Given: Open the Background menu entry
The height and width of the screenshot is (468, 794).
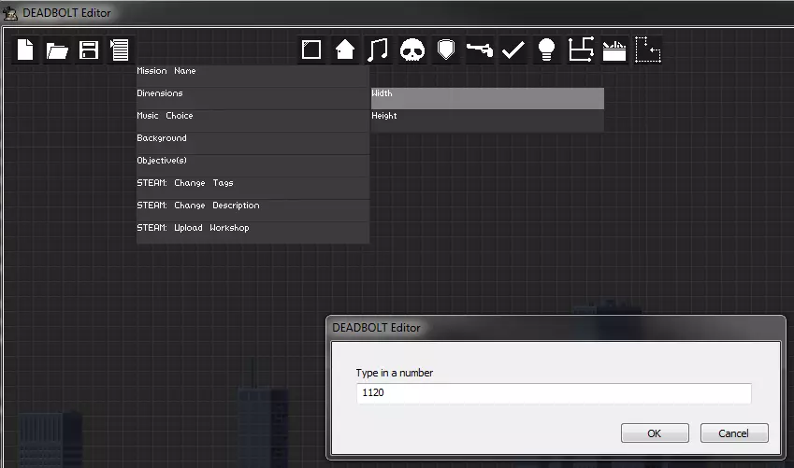Looking at the screenshot, I should (x=253, y=143).
